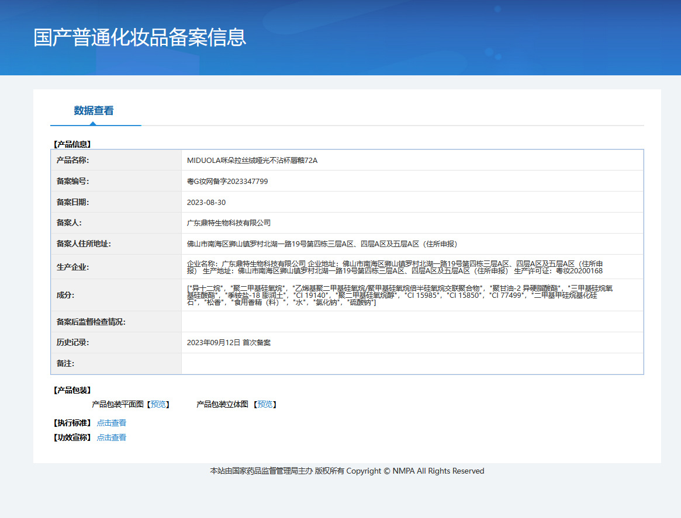The image size is (681, 518).
Task: Click the 备案后监督检查情况: row label
Action: (x=91, y=322)
